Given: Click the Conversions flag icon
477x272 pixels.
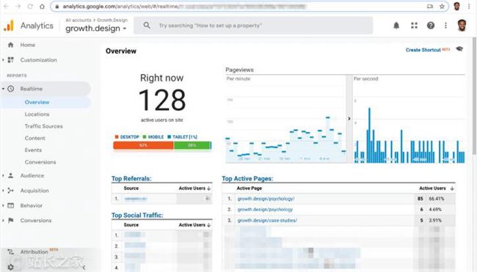Looking at the screenshot, I should click(11, 221).
